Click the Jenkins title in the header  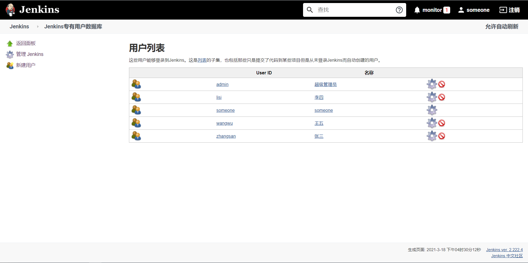pyautogui.click(x=39, y=10)
